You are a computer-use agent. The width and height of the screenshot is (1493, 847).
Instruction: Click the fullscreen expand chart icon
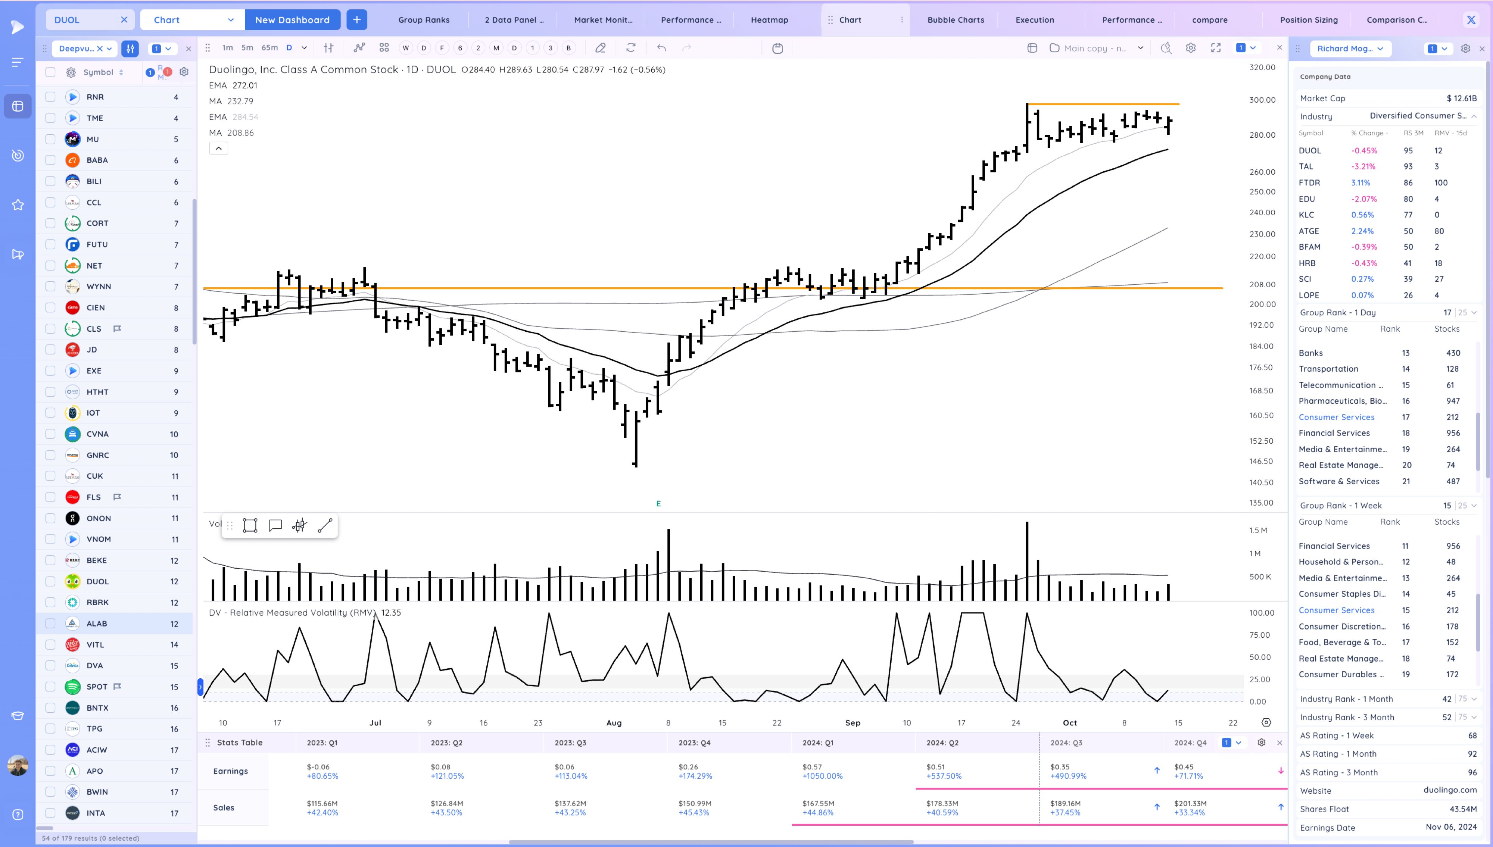1215,48
